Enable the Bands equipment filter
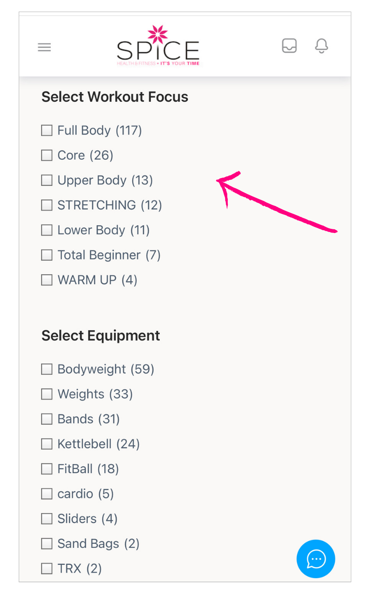The height and width of the screenshot is (595, 366). coord(47,419)
